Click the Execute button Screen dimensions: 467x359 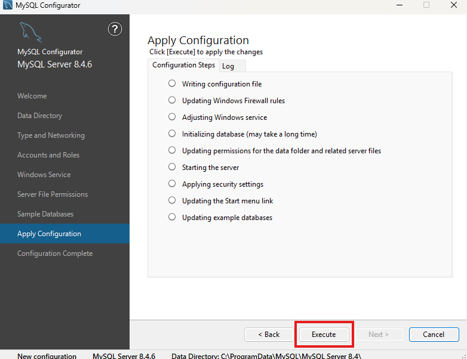324,335
